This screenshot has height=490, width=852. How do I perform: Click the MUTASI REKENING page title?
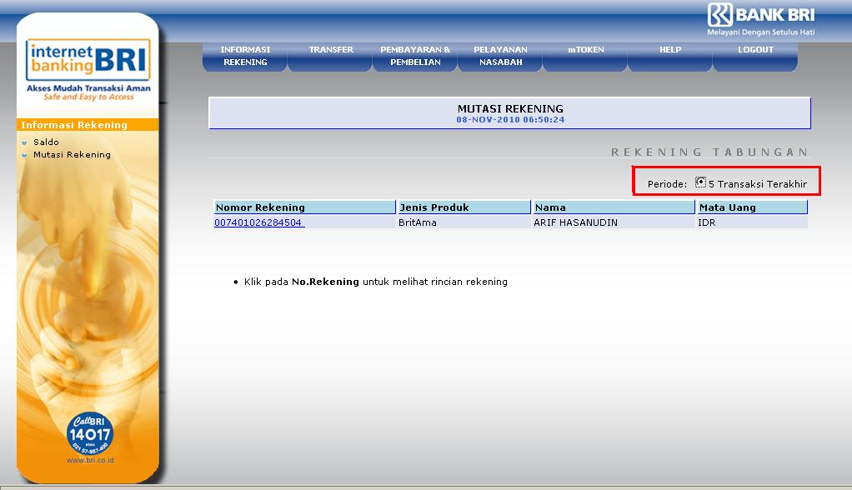(510, 108)
